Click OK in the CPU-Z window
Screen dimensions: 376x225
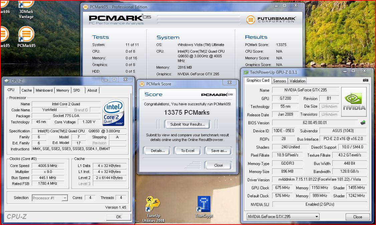pos(119,217)
